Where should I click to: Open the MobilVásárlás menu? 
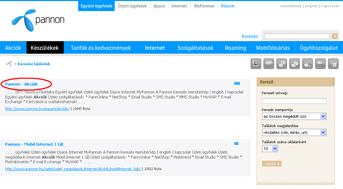tap(273, 48)
